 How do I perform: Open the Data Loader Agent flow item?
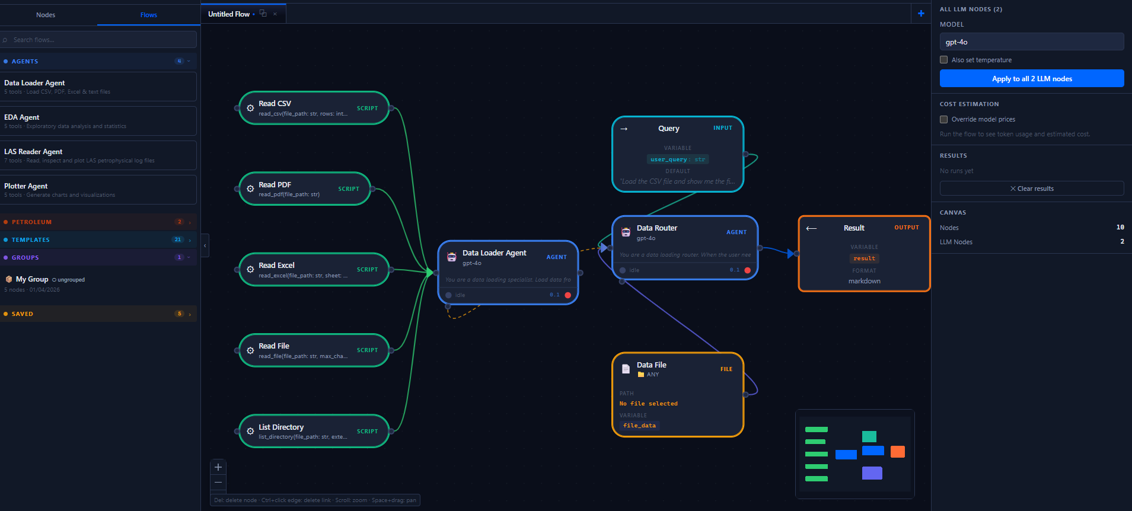coord(98,87)
